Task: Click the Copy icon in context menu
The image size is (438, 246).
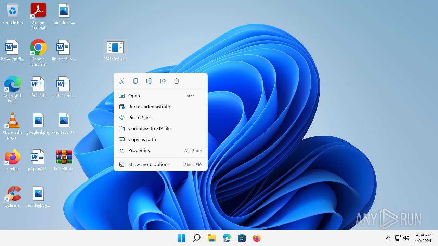Action: pos(136,81)
